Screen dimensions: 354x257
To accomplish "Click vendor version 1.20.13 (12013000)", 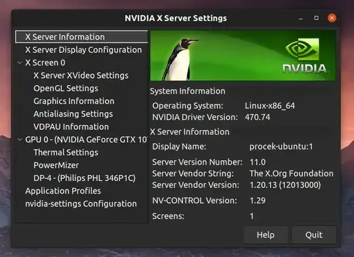I will [x=285, y=185].
